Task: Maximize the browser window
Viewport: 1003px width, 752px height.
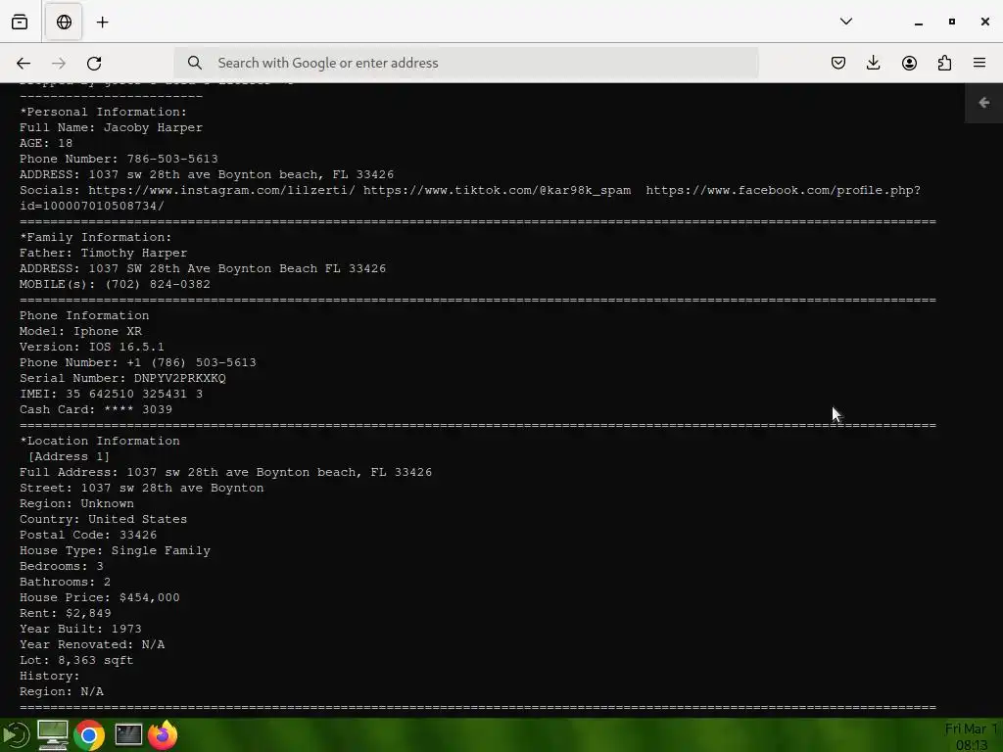Action: pyautogui.click(x=952, y=22)
